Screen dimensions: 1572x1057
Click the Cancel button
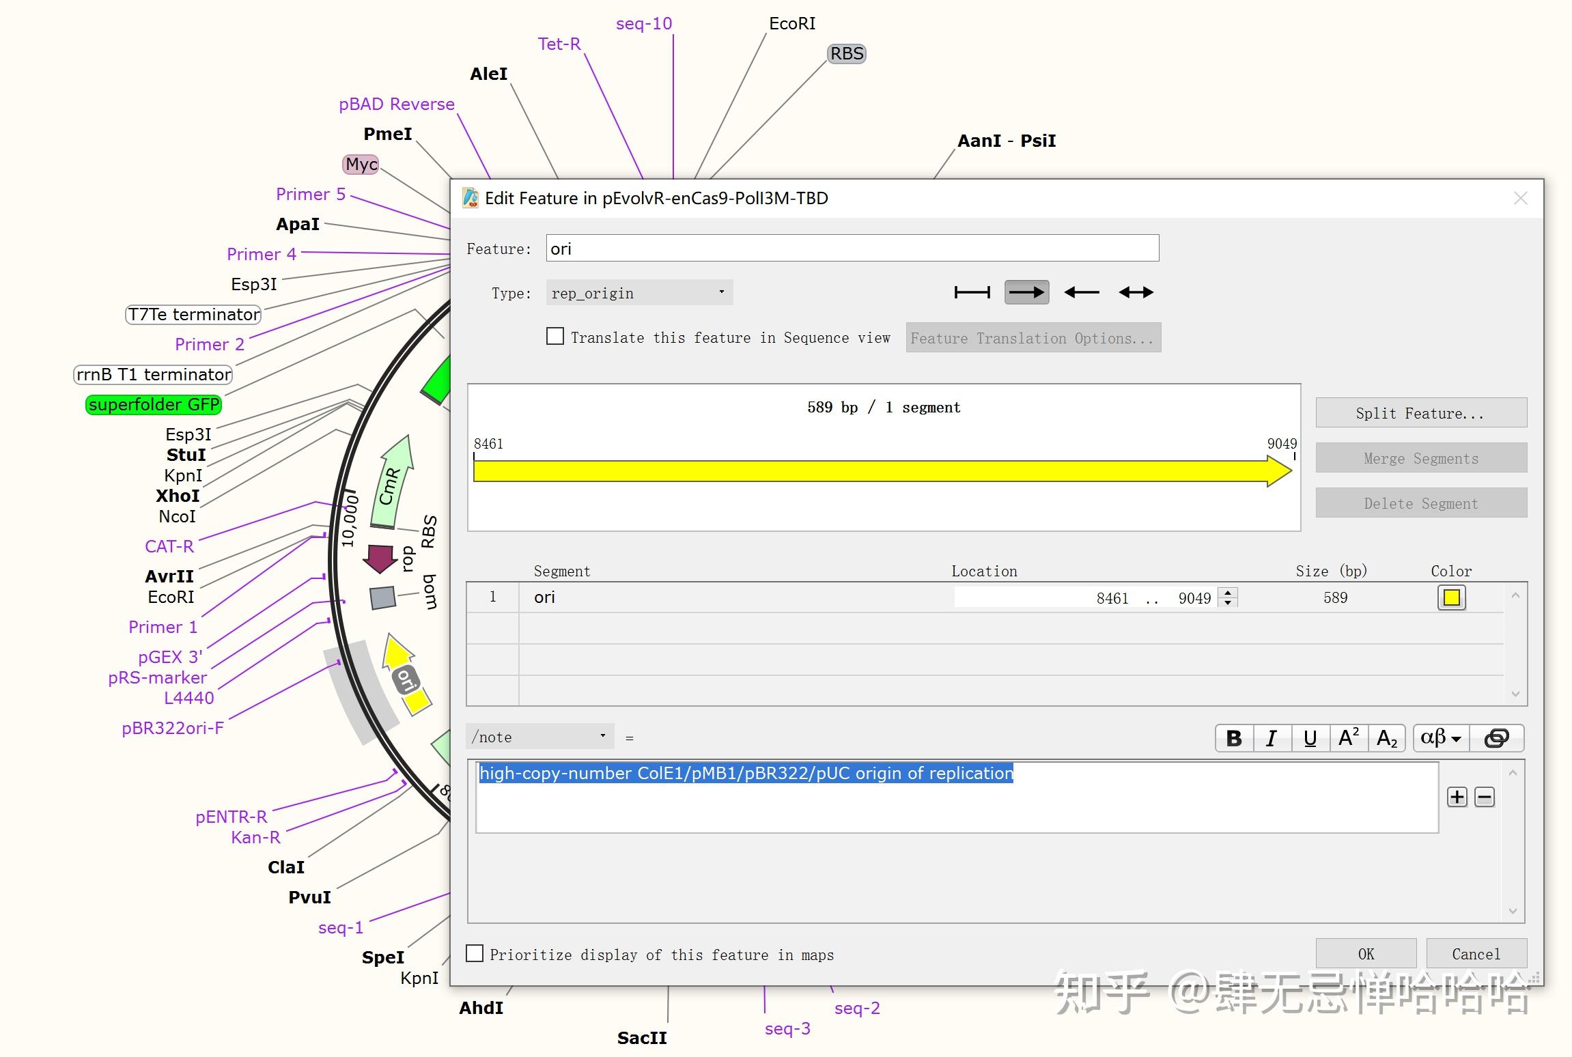(1476, 953)
